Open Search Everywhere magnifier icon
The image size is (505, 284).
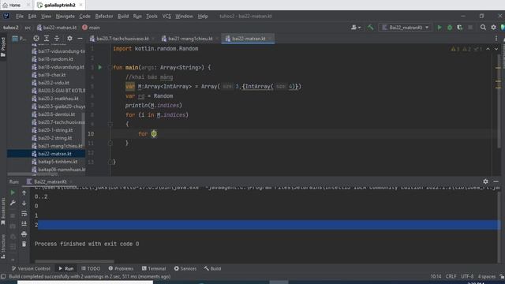pos(483,28)
